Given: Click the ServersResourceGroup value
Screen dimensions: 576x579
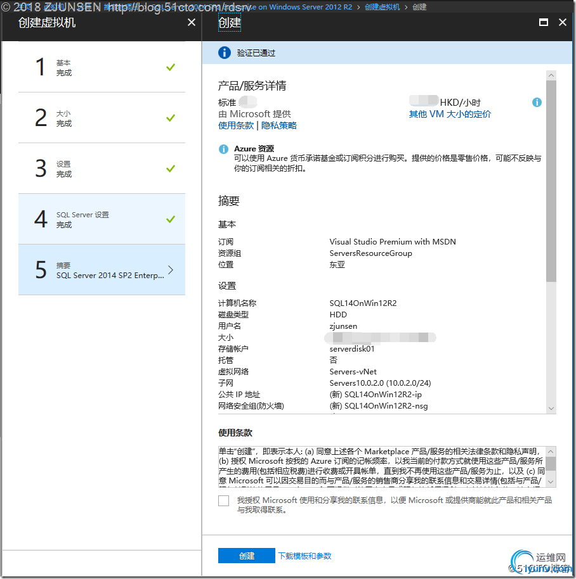Looking at the screenshot, I should click(371, 253).
